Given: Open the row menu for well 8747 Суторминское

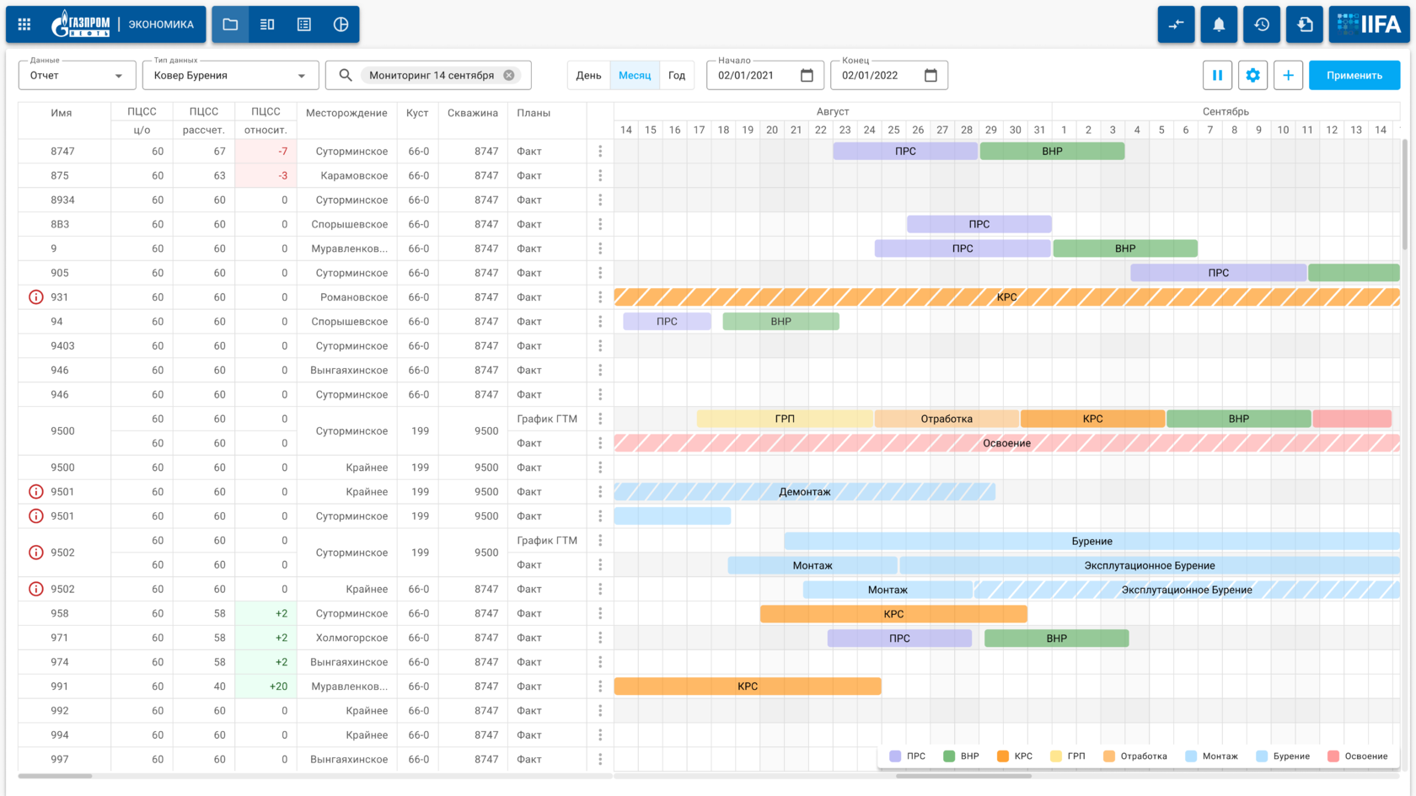Looking at the screenshot, I should click(600, 152).
